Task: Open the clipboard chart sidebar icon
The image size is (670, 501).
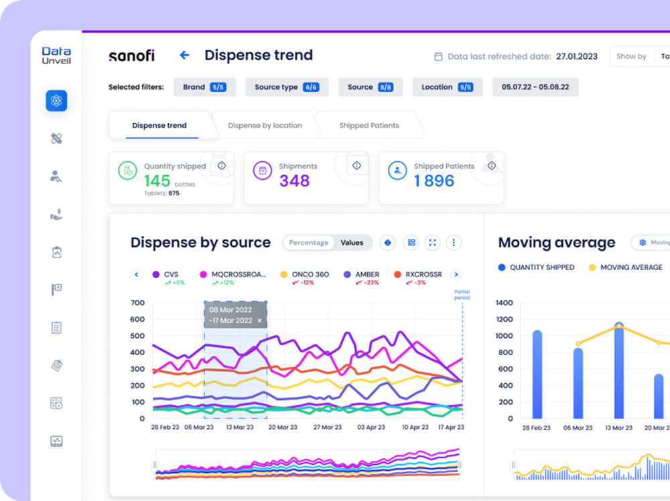Action: [56, 252]
